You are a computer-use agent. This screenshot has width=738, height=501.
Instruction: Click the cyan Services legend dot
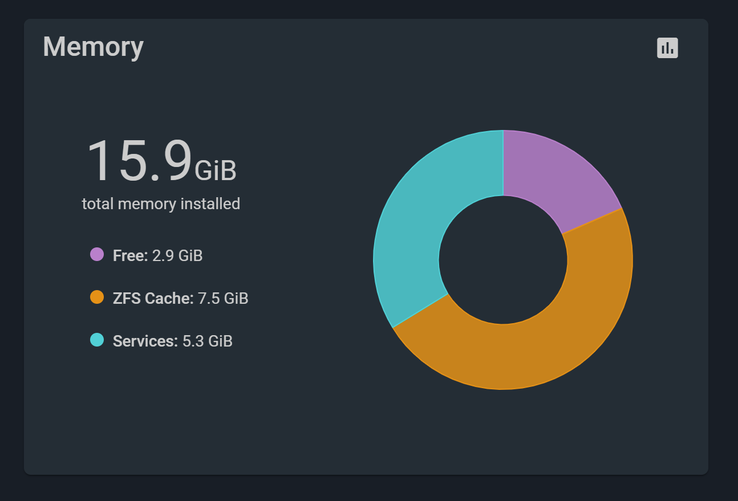coord(97,340)
